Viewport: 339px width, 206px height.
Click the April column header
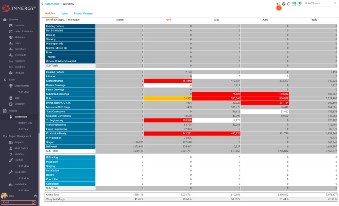168,20
